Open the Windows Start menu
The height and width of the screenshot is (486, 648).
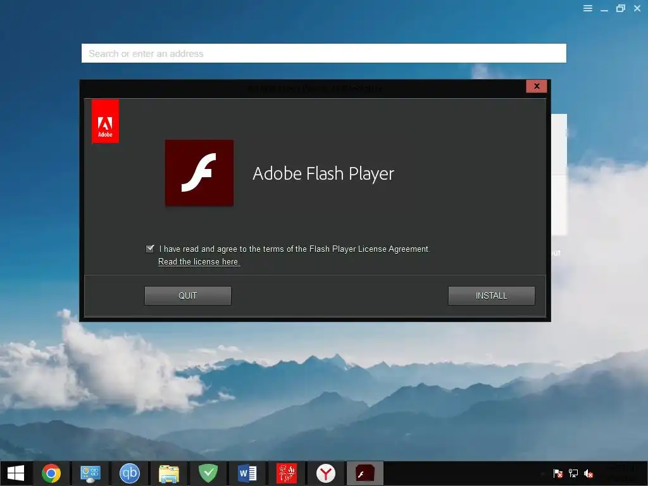(16, 473)
